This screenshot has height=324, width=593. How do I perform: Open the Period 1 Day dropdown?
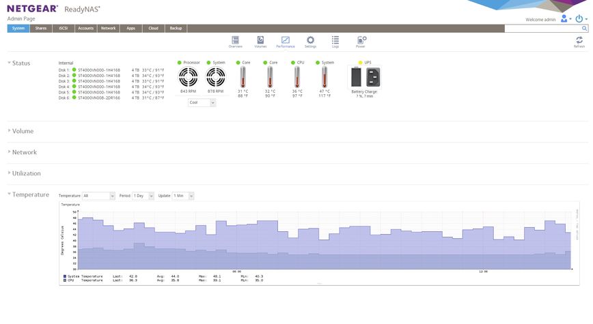(x=143, y=196)
